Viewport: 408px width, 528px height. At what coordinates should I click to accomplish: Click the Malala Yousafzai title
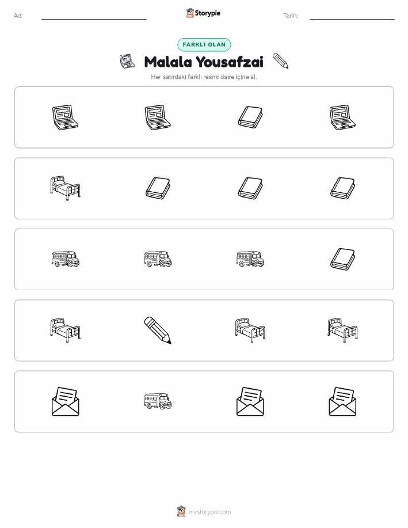204,62
